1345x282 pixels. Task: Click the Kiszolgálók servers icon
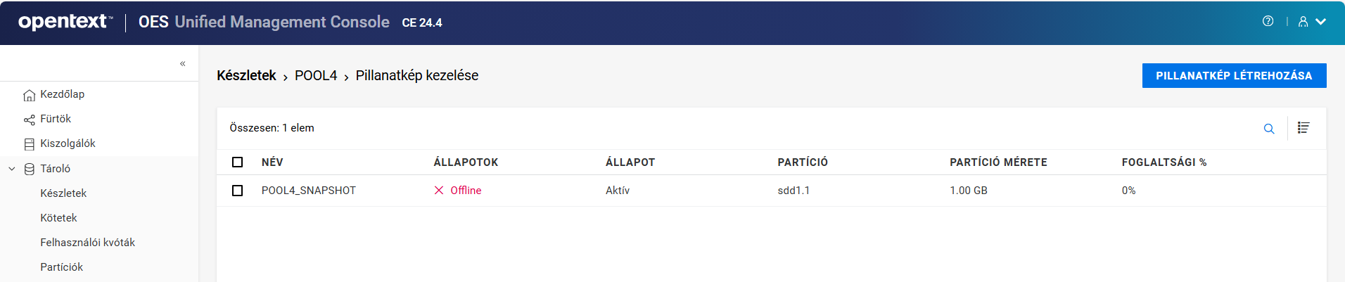(29, 144)
